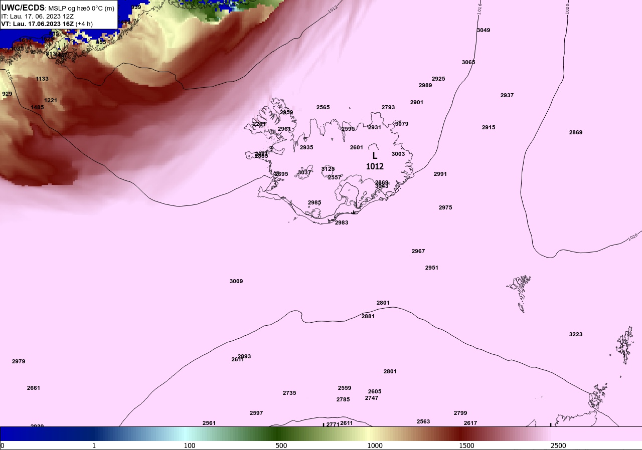Click the 2975 height value
Image resolution: width=642 pixels, height=450 pixels.
(x=445, y=207)
